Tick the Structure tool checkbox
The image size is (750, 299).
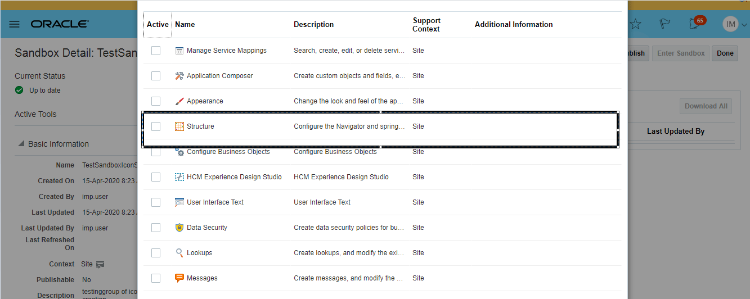point(156,126)
